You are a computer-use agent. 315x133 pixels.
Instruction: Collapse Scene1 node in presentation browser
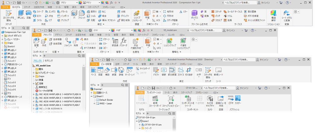pos(137,121)
